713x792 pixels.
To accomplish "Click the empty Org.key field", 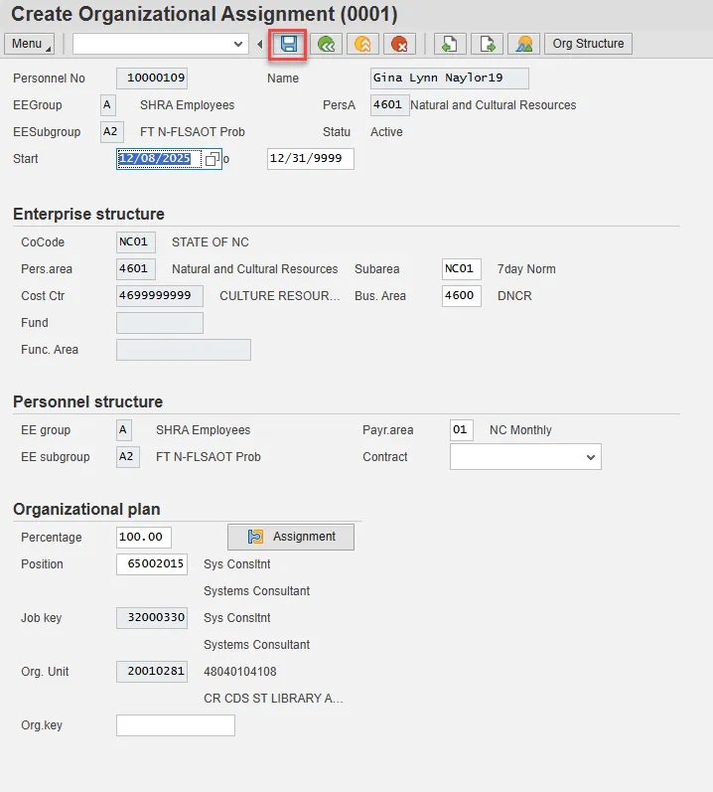I will [x=175, y=725].
